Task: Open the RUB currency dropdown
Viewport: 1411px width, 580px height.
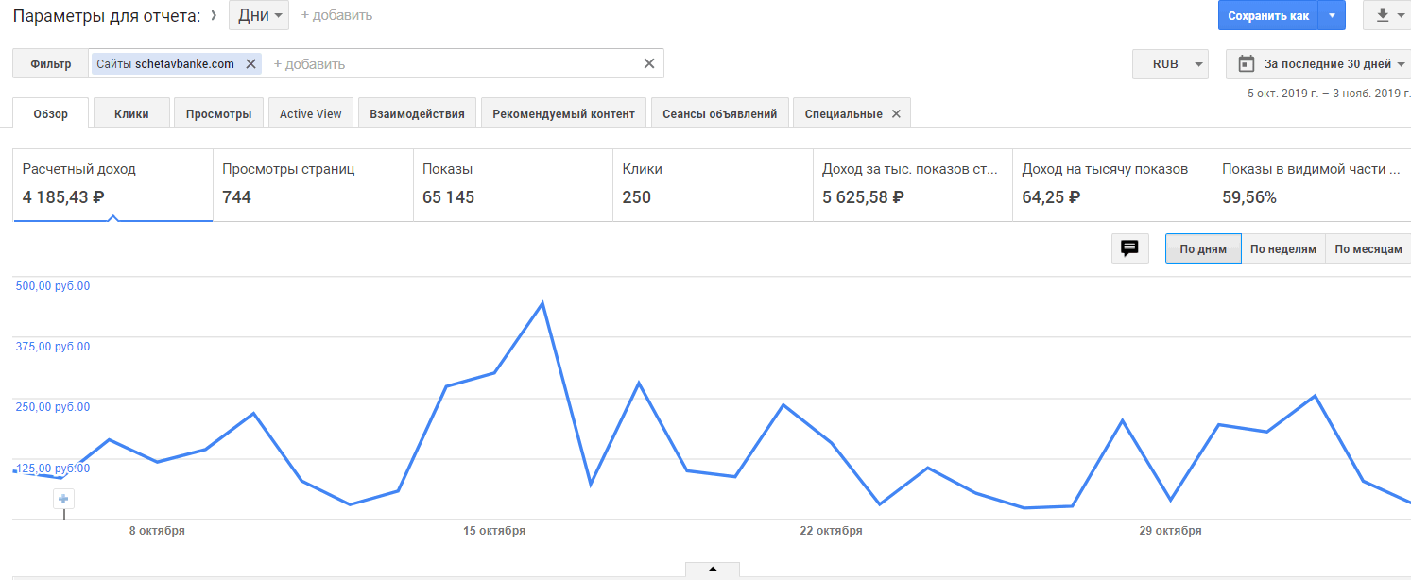Action: (1170, 64)
